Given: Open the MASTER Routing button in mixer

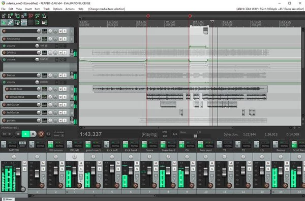Looking at the screenshot, I should (12, 144).
